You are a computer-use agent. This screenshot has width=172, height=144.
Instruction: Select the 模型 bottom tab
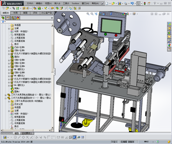coord(17,133)
